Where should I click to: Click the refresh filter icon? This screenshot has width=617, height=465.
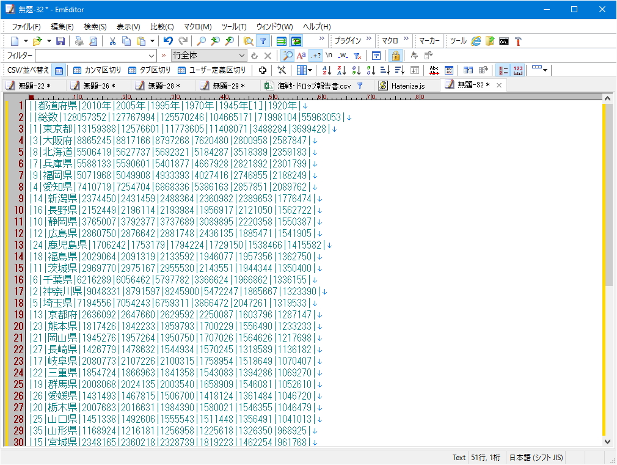click(x=255, y=56)
